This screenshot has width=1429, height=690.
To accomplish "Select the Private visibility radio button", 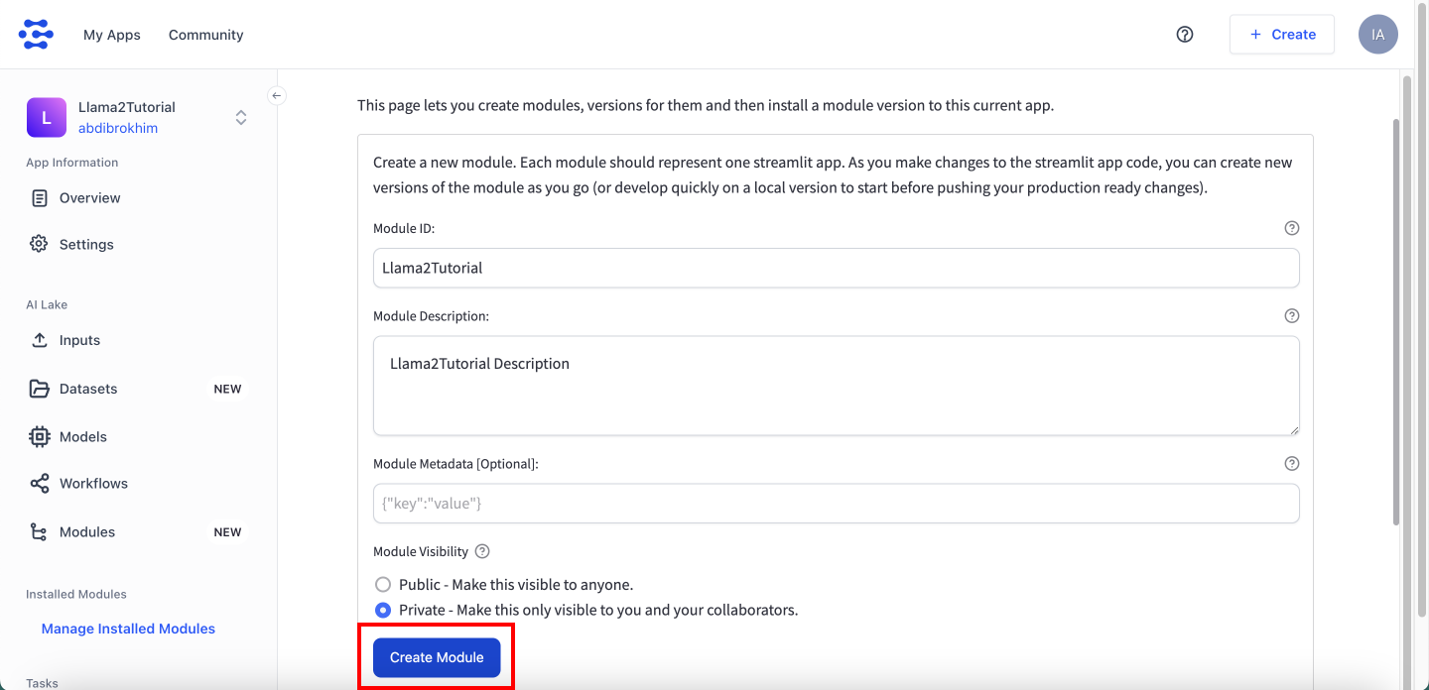I will [383, 610].
